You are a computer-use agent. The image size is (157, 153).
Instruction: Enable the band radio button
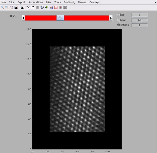pos(118,20)
